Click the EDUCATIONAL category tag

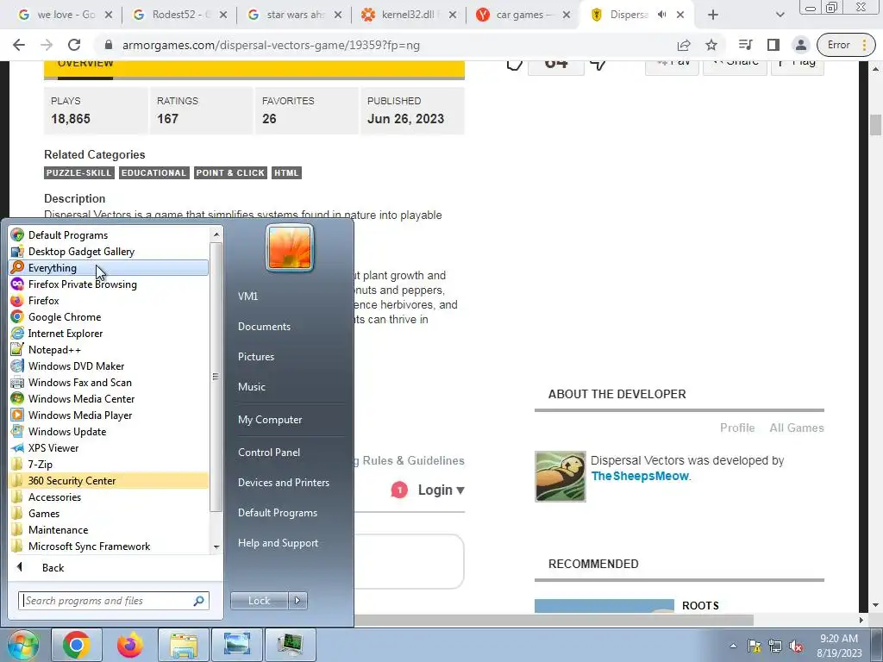(153, 172)
